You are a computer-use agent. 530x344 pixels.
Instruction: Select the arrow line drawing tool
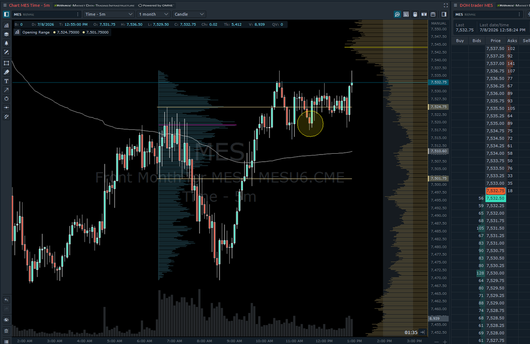(6, 90)
